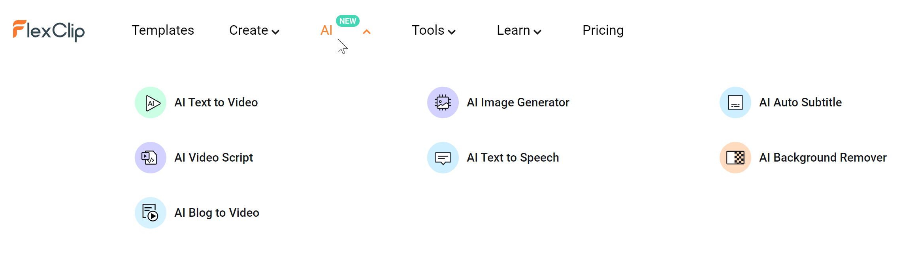Click the green NEW badge beside AI

348,21
